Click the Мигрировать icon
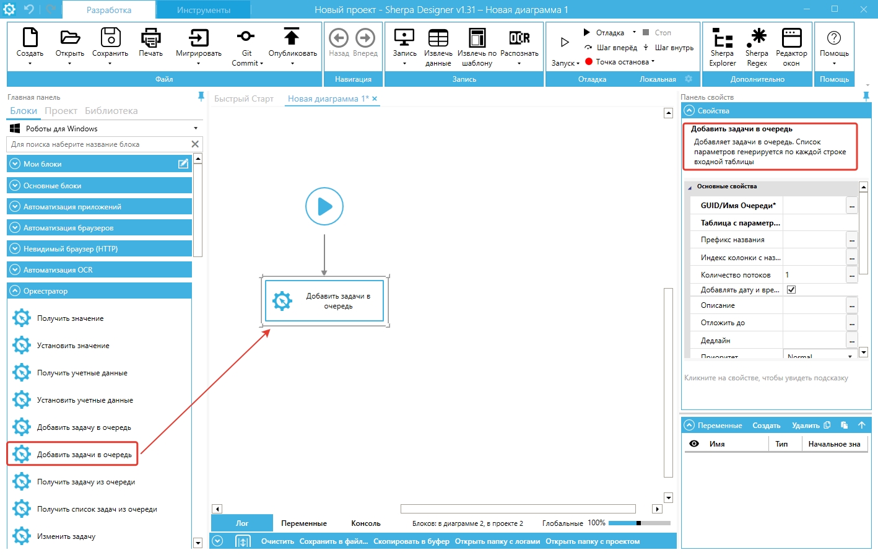878x555 pixels. coord(198,38)
